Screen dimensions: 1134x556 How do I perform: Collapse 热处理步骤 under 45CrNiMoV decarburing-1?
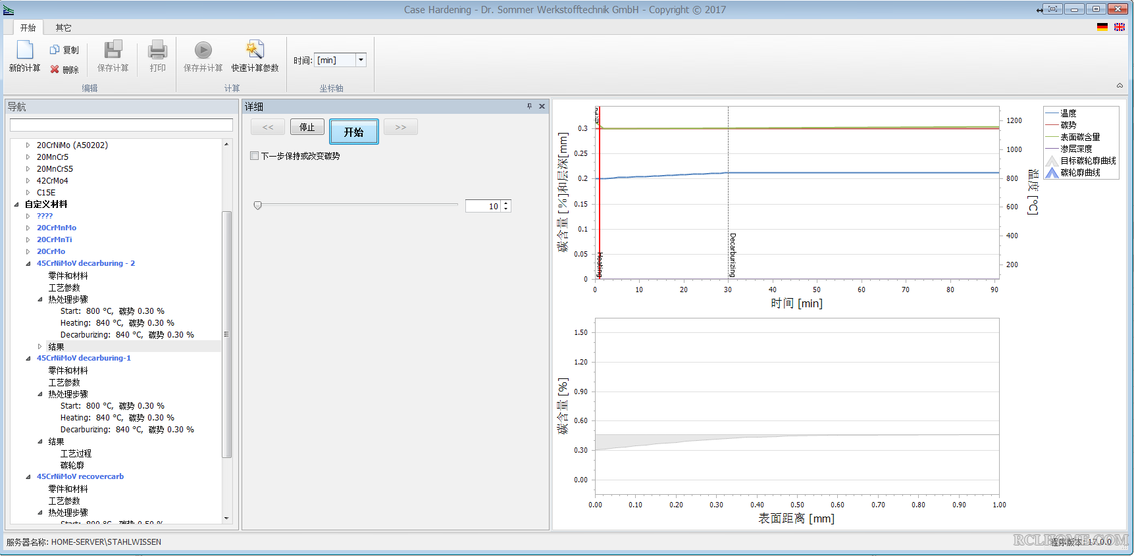tap(39, 394)
